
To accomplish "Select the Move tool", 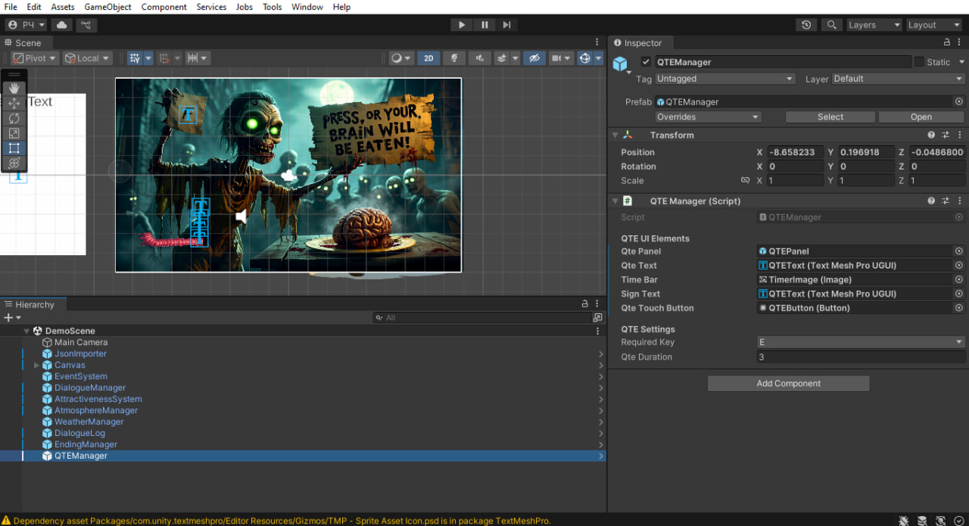I will (x=14, y=103).
